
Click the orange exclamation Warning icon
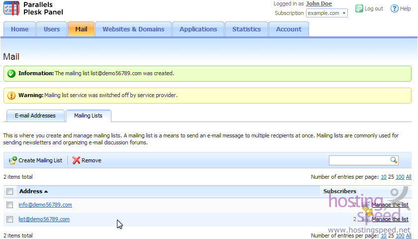click(x=11, y=95)
